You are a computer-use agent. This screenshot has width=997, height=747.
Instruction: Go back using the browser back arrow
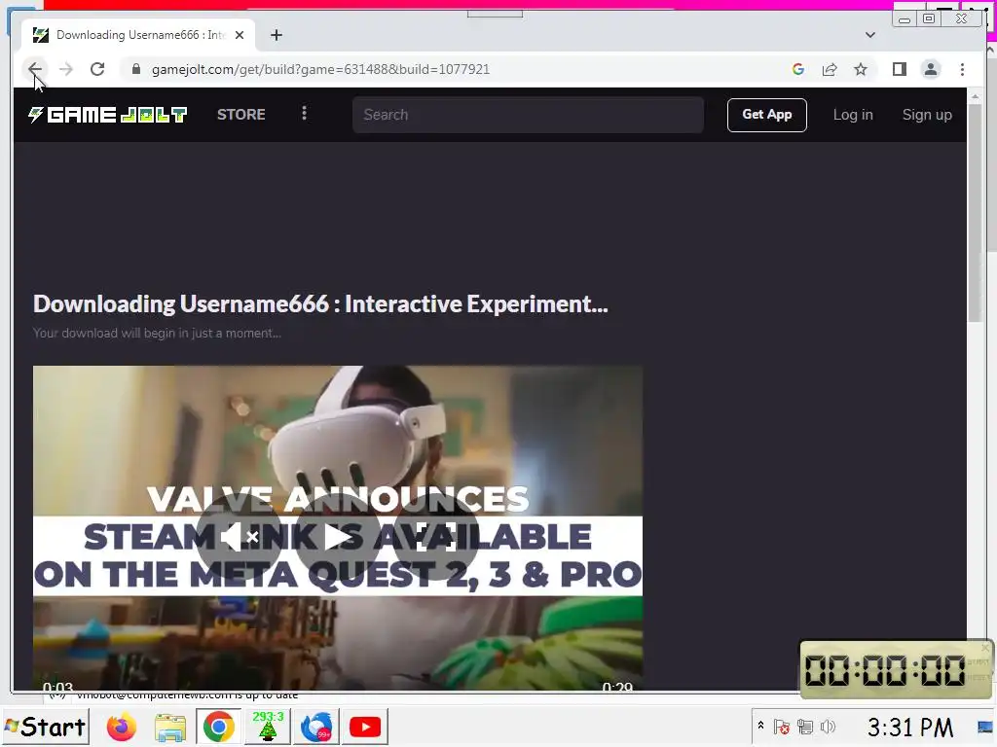35,69
